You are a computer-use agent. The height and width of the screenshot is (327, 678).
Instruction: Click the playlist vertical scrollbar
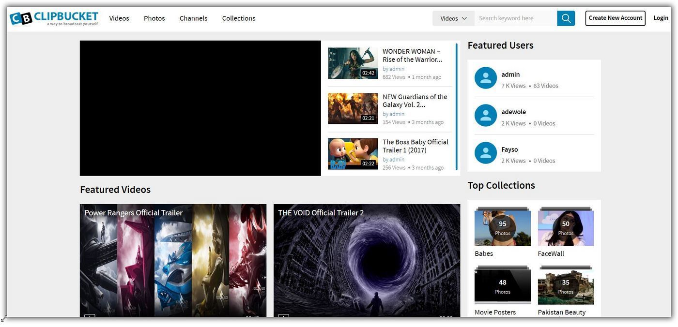456,106
